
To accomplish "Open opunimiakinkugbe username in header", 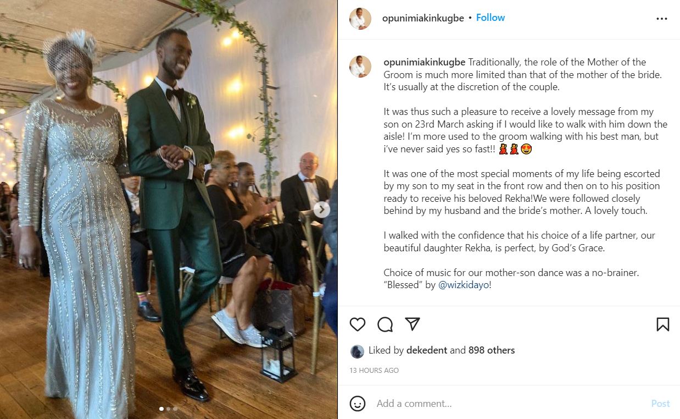I will click(423, 18).
